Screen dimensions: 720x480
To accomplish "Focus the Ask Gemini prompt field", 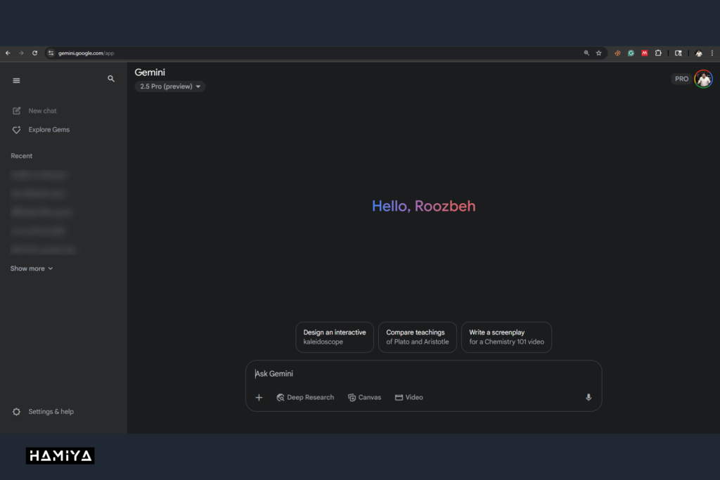I will (423, 374).
